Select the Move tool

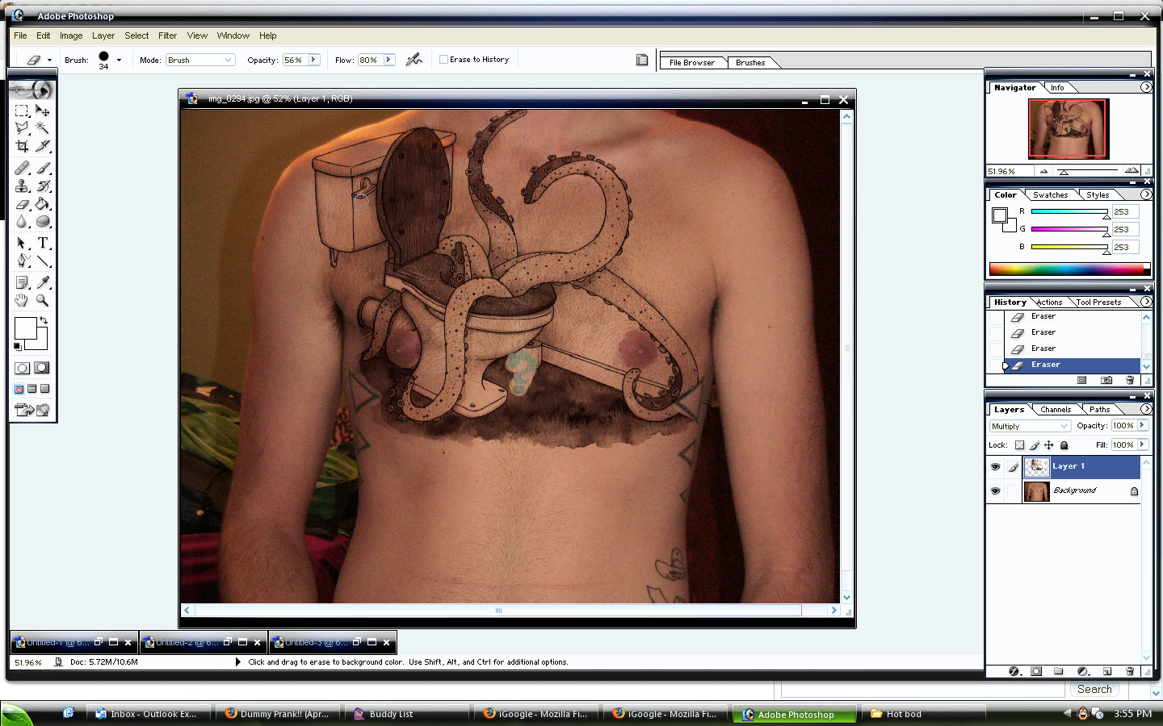pyautogui.click(x=43, y=111)
